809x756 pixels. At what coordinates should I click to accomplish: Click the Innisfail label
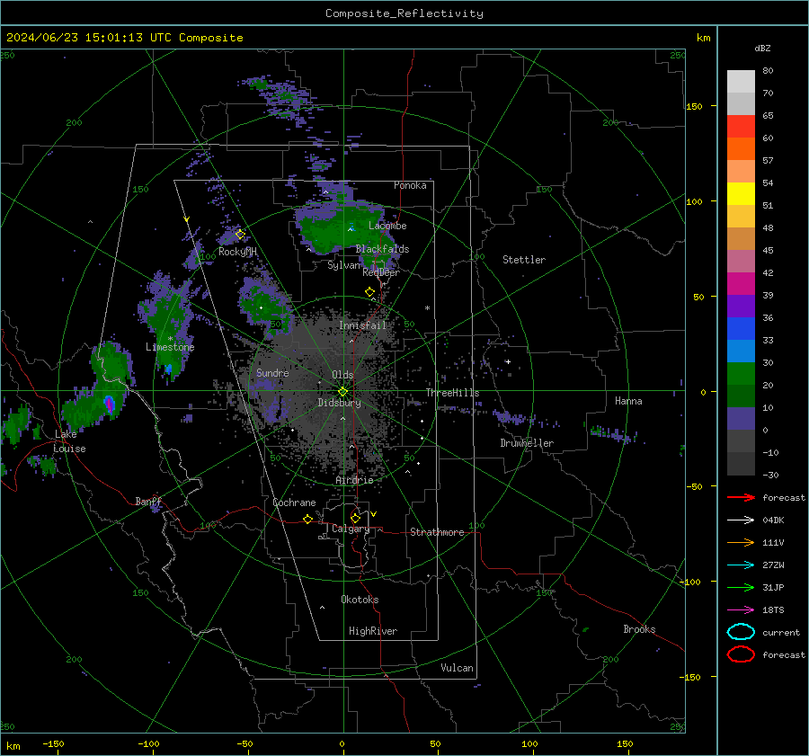(363, 325)
